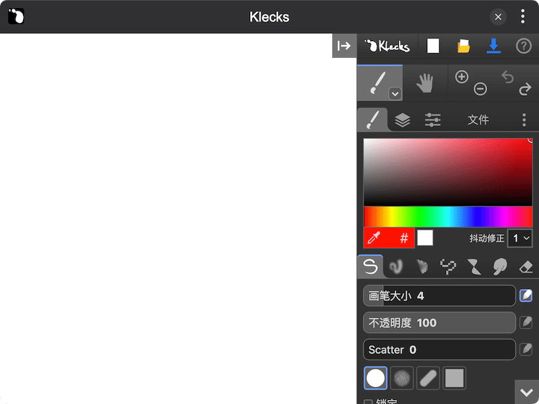The width and height of the screenshot is (539, 404).
Task: Zoom in with plus magnifier icon
Action: (x=462, y=77)
